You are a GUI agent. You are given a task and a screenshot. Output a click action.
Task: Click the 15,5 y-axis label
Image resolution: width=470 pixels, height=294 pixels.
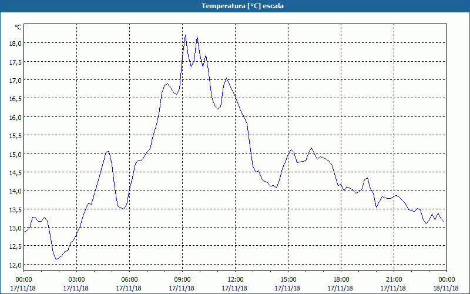coord(16,136)
